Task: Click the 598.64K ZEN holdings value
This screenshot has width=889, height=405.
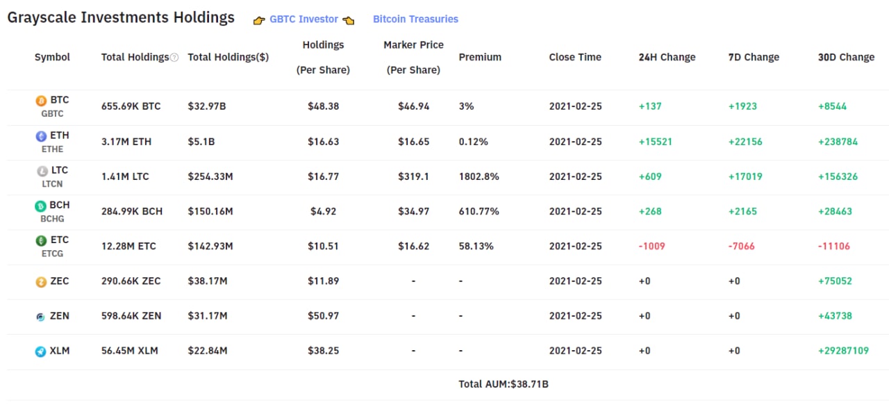Action: click(131, 316)
